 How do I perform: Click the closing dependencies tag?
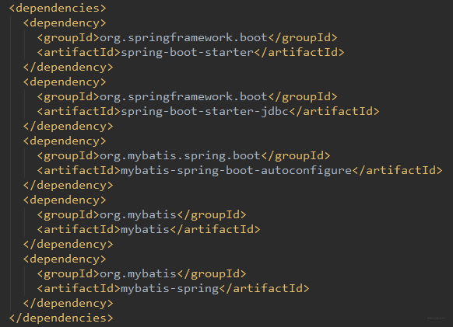[61, 318]
